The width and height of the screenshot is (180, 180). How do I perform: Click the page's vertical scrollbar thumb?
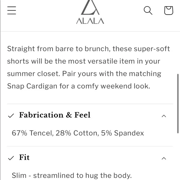(x=178, y=104)
